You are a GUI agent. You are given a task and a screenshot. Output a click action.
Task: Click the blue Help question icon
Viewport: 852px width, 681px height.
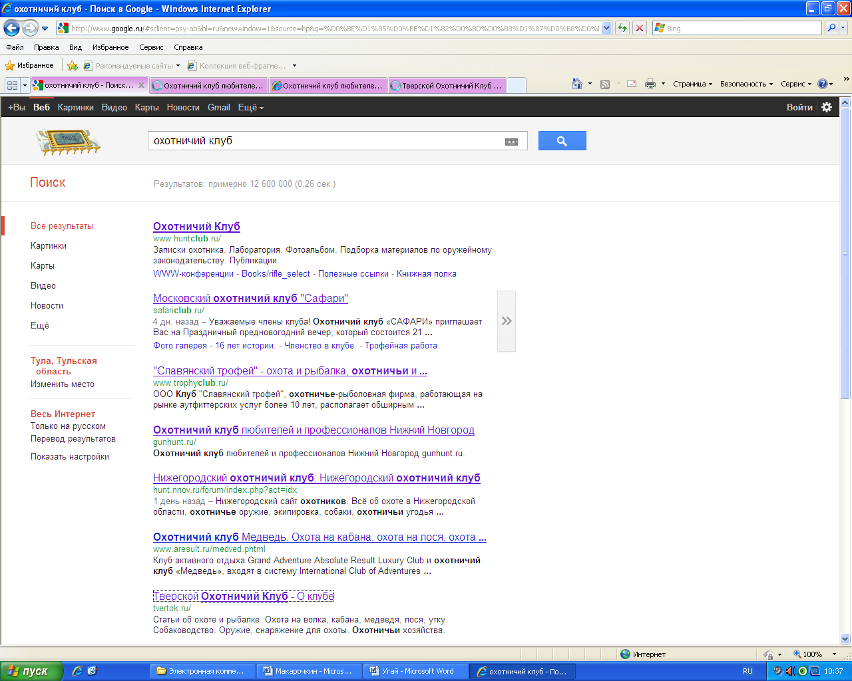(823, 84)
